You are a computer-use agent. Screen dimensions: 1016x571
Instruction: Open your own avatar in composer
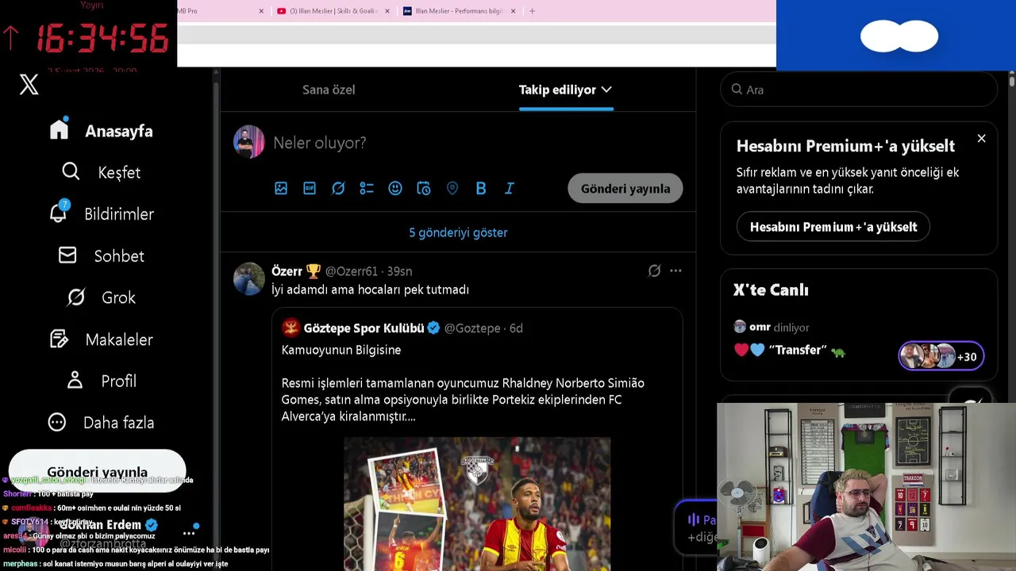click(x=248, y=142)
